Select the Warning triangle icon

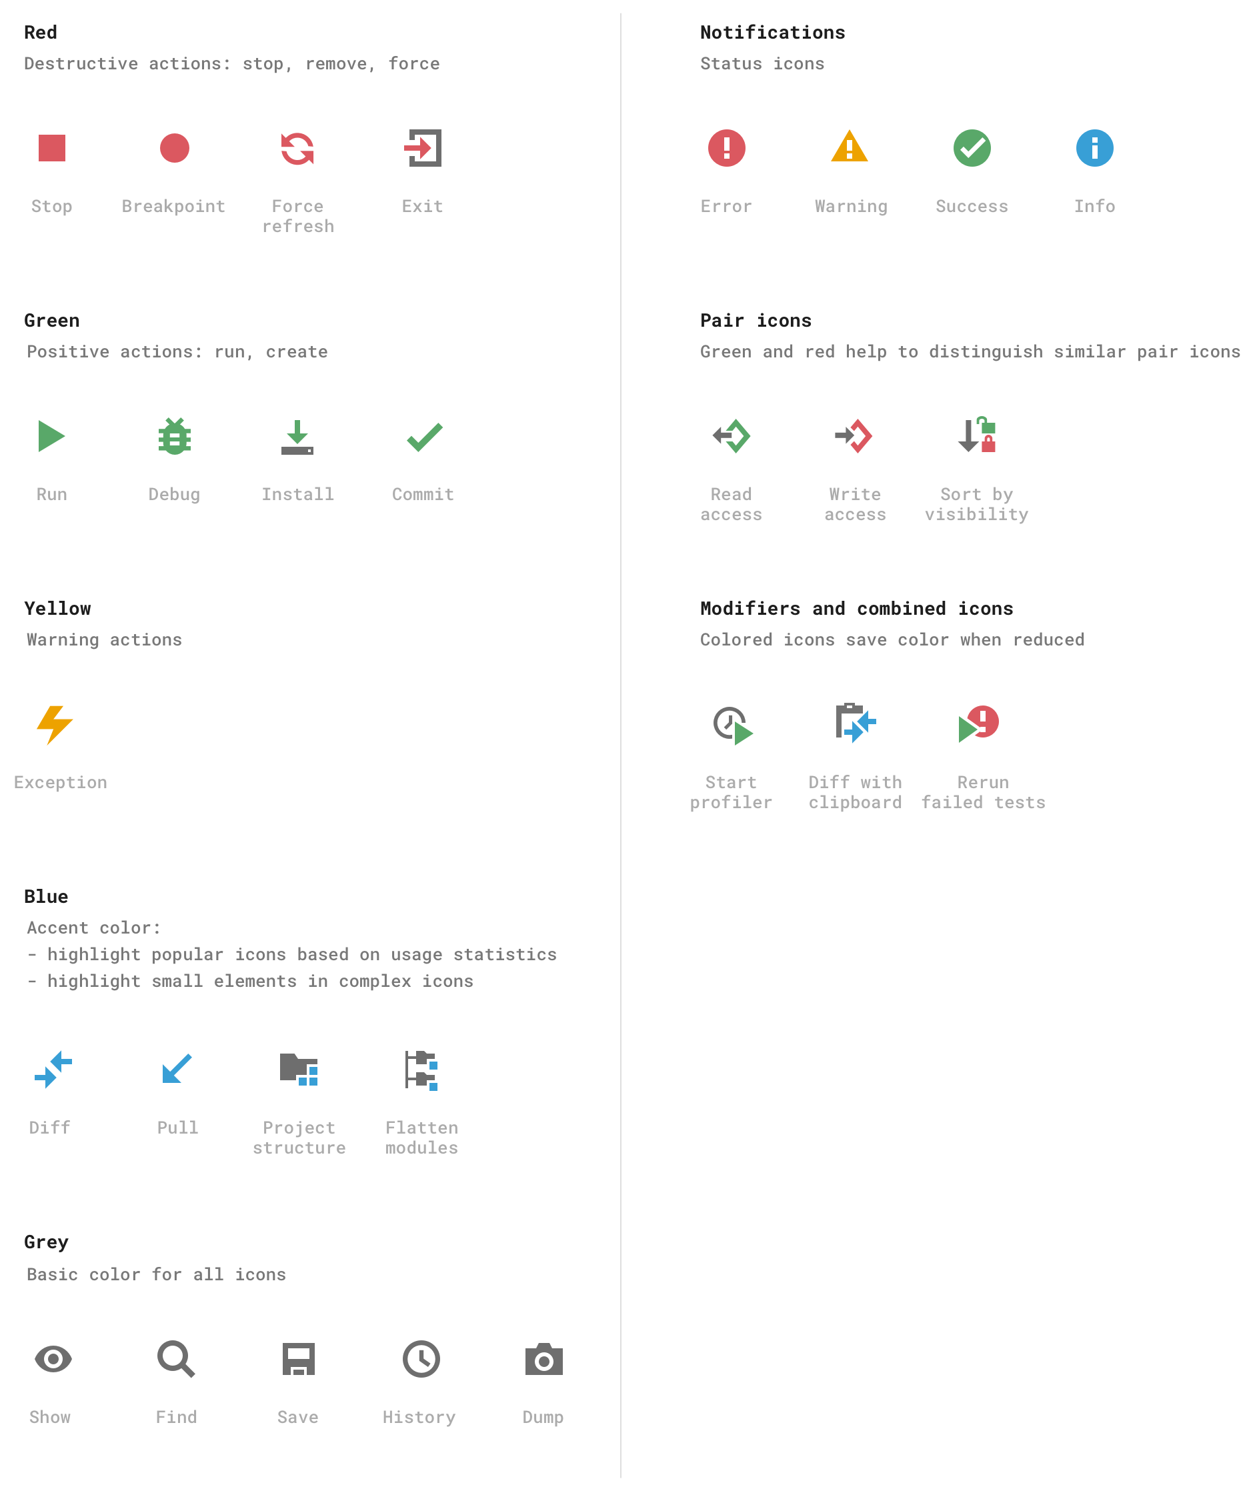click(x=851, y=149)
